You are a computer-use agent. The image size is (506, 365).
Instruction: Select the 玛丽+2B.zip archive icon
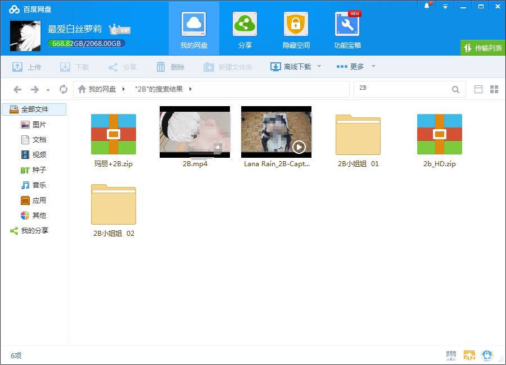(114, 134)
